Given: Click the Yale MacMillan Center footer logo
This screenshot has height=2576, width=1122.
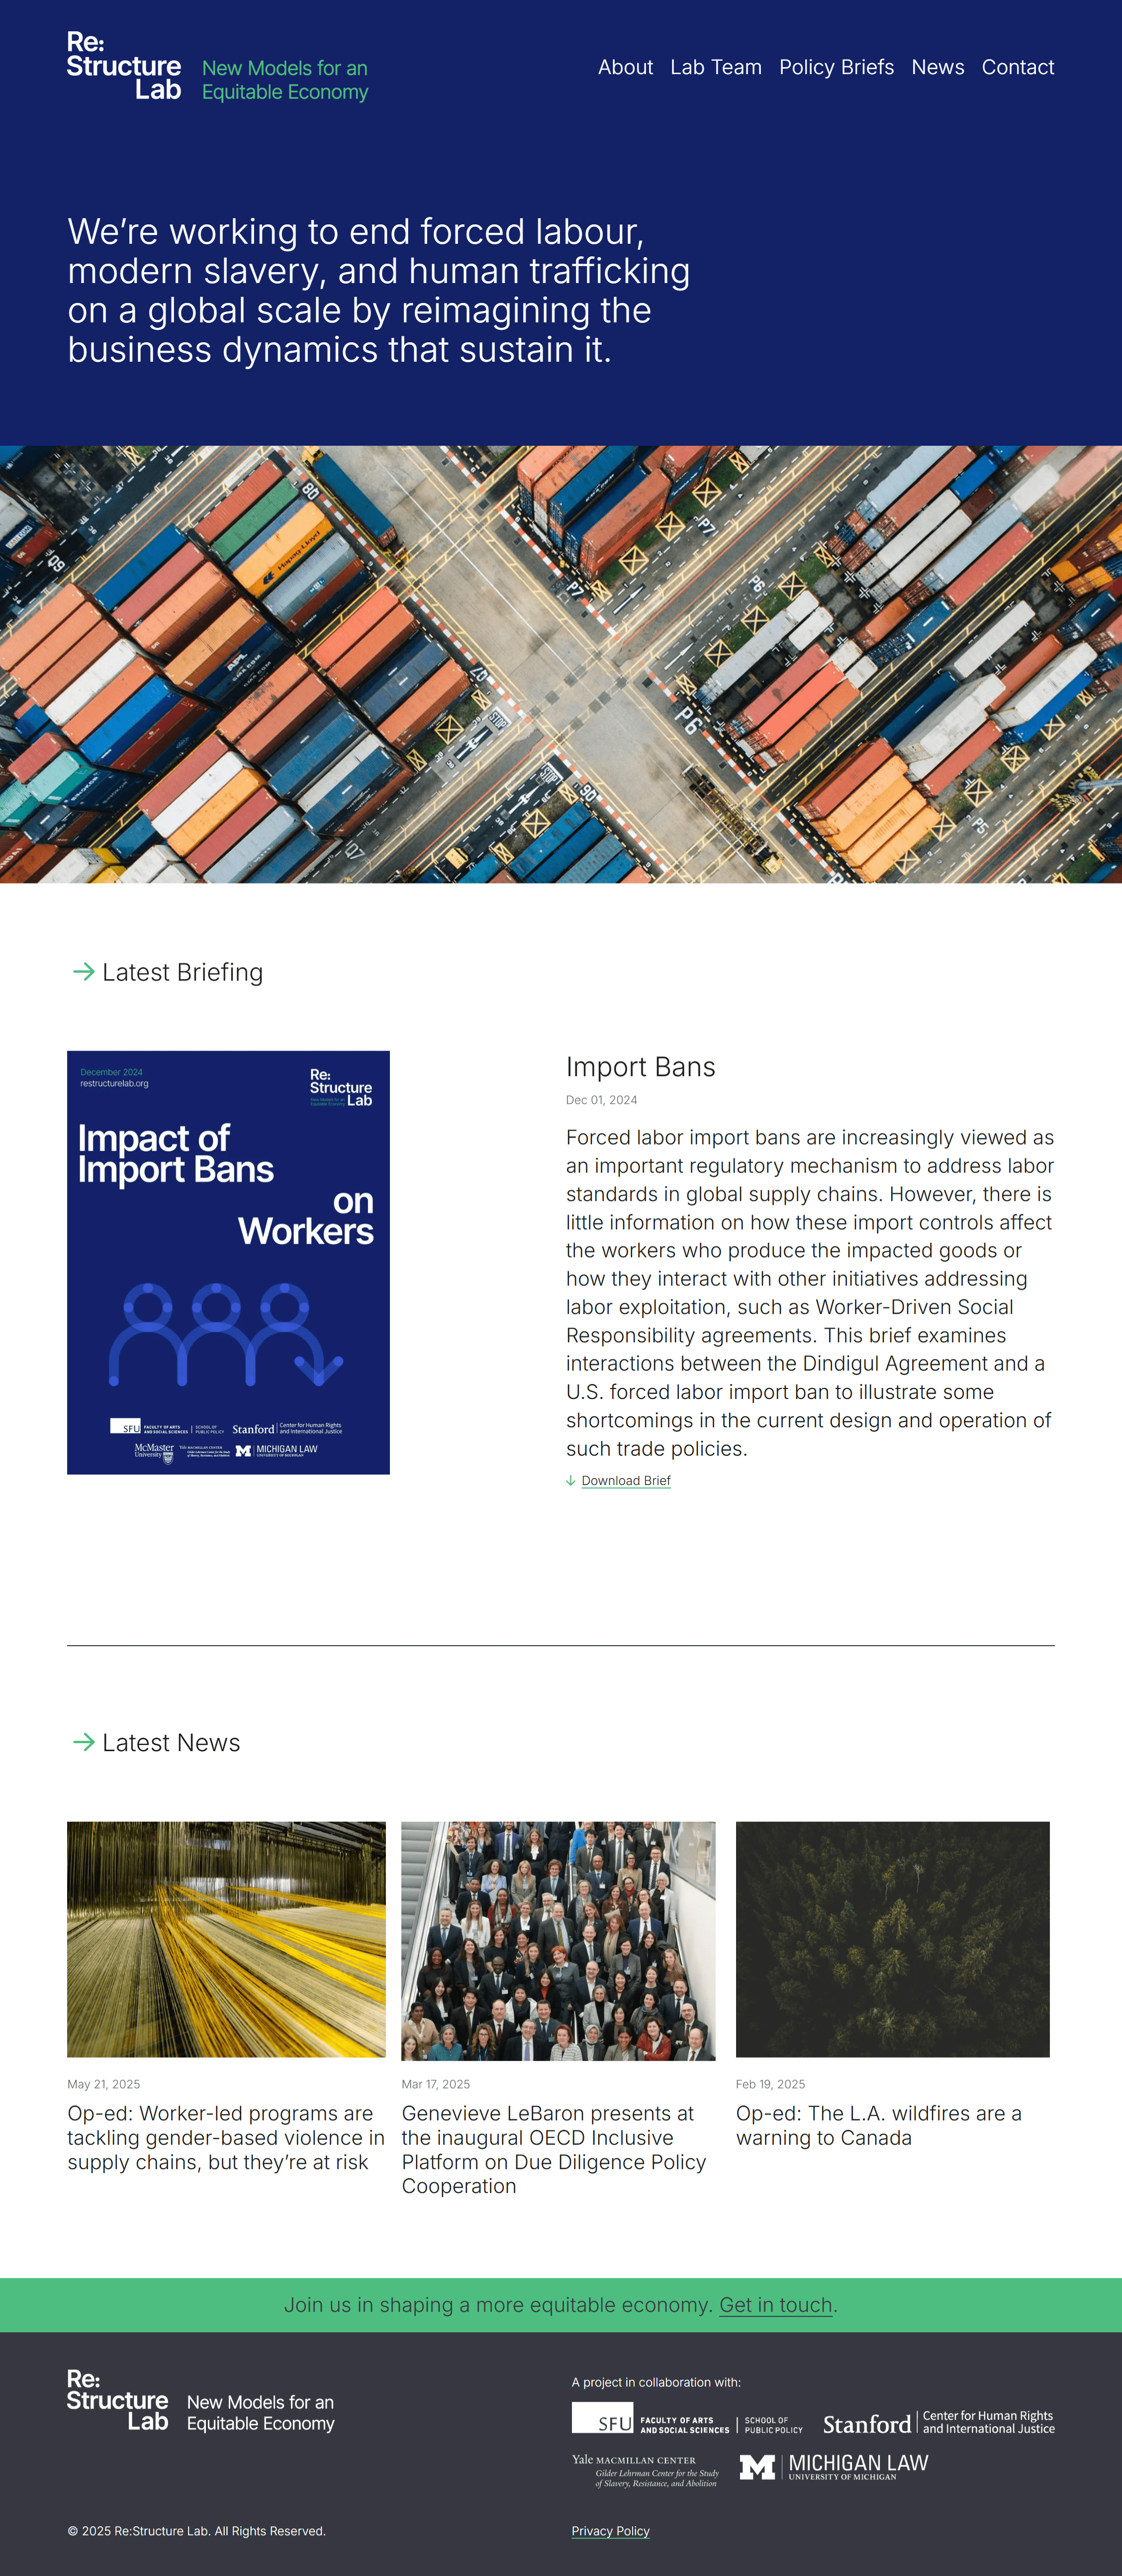Looking at the screenshot, I should (645, 2470).
